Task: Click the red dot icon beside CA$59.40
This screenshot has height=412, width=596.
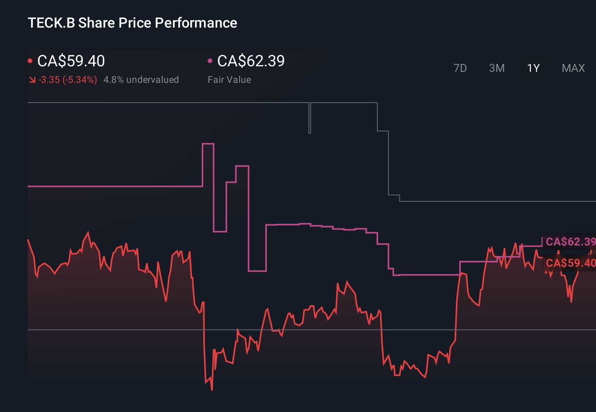Action: [x=30, y=60]
